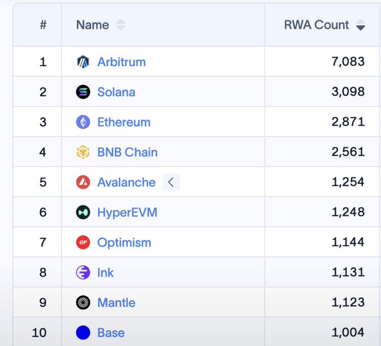The width and height of the screenshot is (381, 346).
Task: Click the RWA Count column header label
Action: [x=317, y=25]
